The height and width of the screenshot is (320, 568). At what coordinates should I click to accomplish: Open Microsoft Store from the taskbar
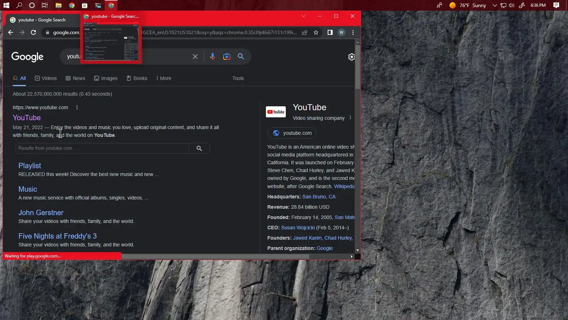(x=84, y=5)
